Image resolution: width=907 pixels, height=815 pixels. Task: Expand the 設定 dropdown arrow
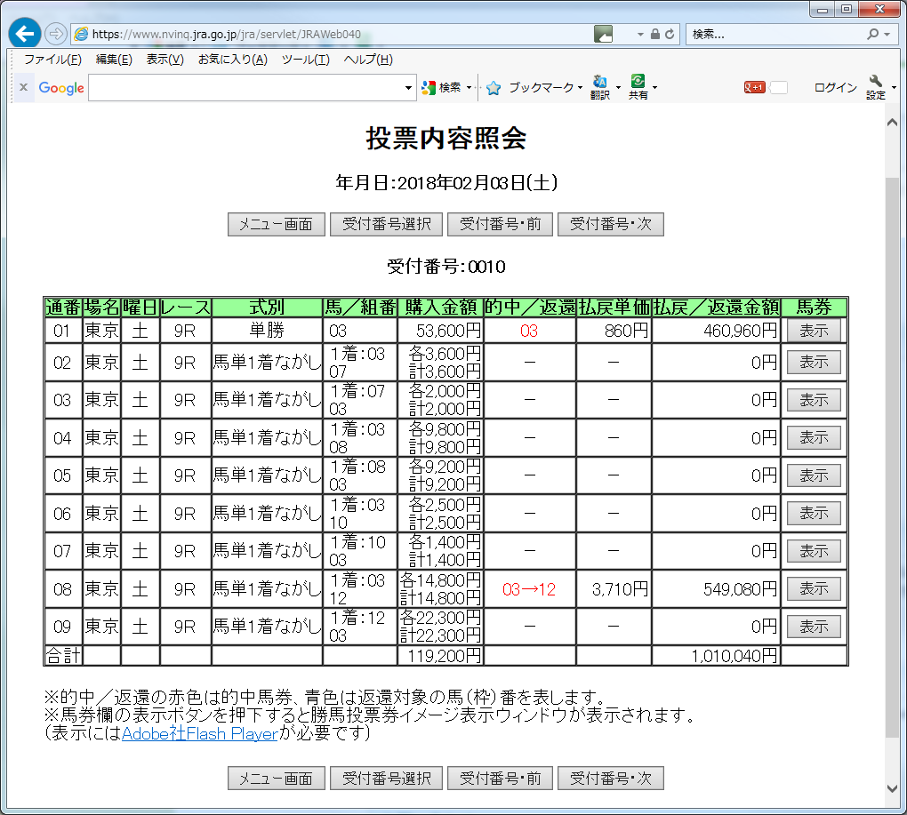[x=894, y=88]
